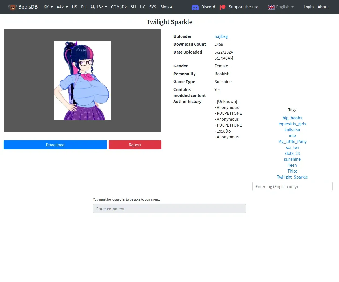Go to the HS section
The width and height of the screenshot is (339, 282).
[x=74, y=7]
